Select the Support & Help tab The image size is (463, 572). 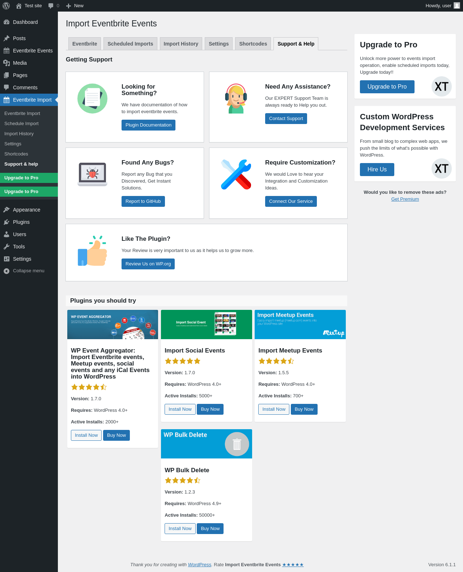point(296,44)
